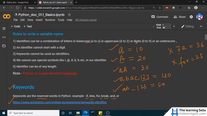The width and height of the screenshot is (207, 116).
Task: Open Microsoft Edge from taskbar
Action: (x=85, y=113)
